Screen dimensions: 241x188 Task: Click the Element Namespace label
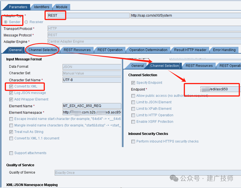(25, 113)
